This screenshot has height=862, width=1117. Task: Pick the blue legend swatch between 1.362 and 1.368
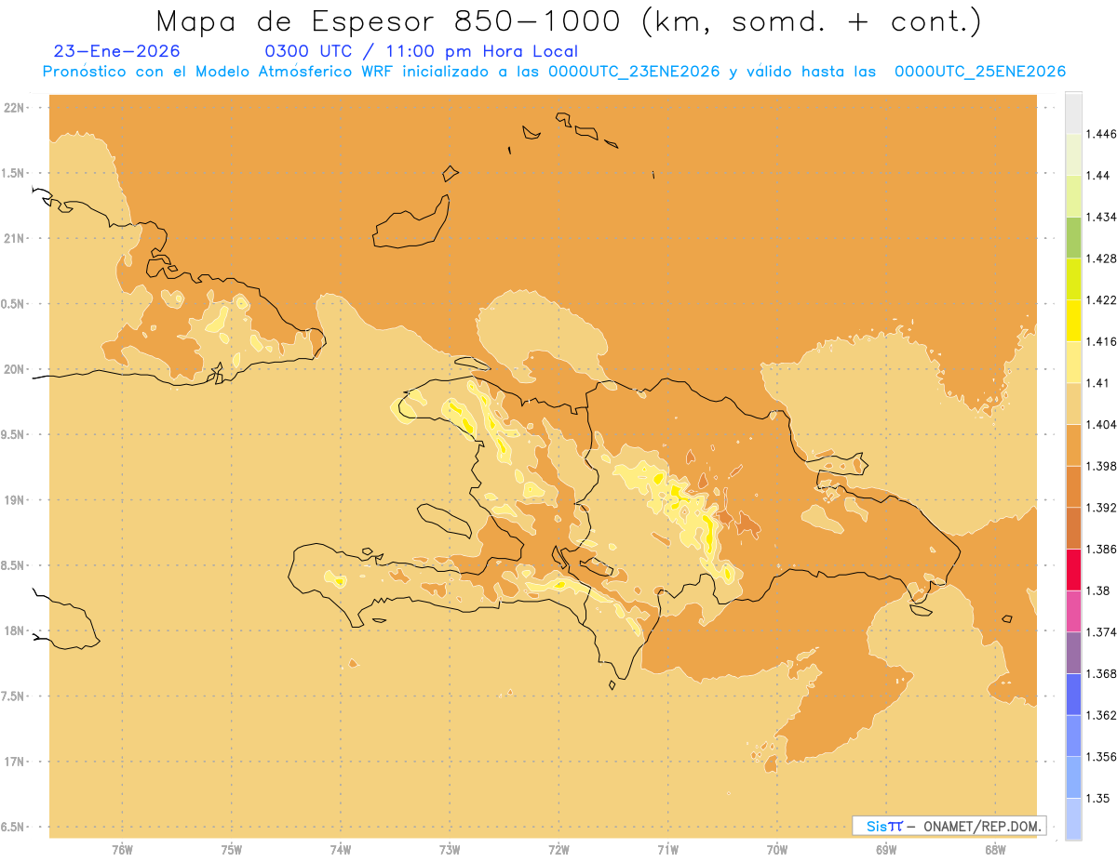pos(1073,694)
